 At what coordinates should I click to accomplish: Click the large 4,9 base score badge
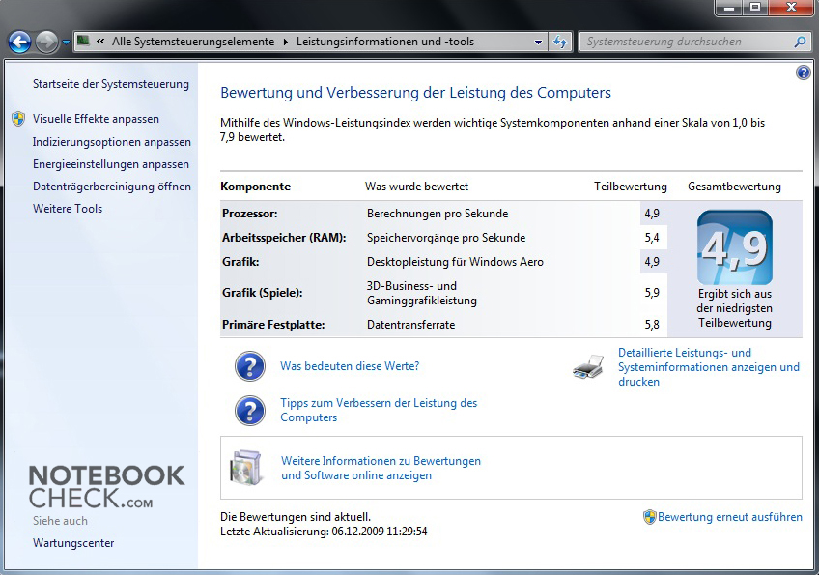click(x=734, y=247)
